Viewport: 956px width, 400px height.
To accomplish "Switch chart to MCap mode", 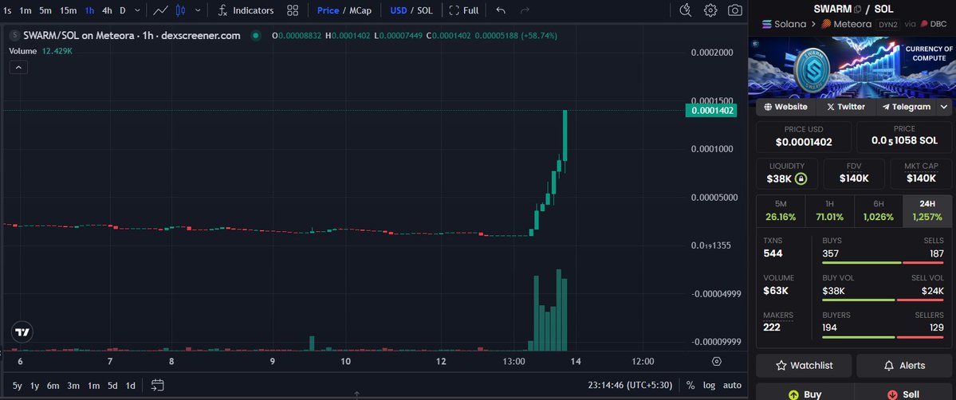I will [x=360, y=10].
